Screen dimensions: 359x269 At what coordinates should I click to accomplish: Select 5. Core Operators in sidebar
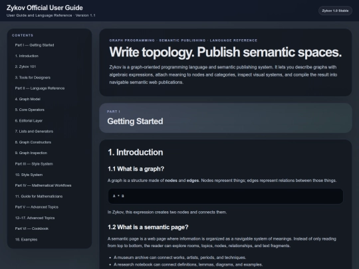point(30,110)
